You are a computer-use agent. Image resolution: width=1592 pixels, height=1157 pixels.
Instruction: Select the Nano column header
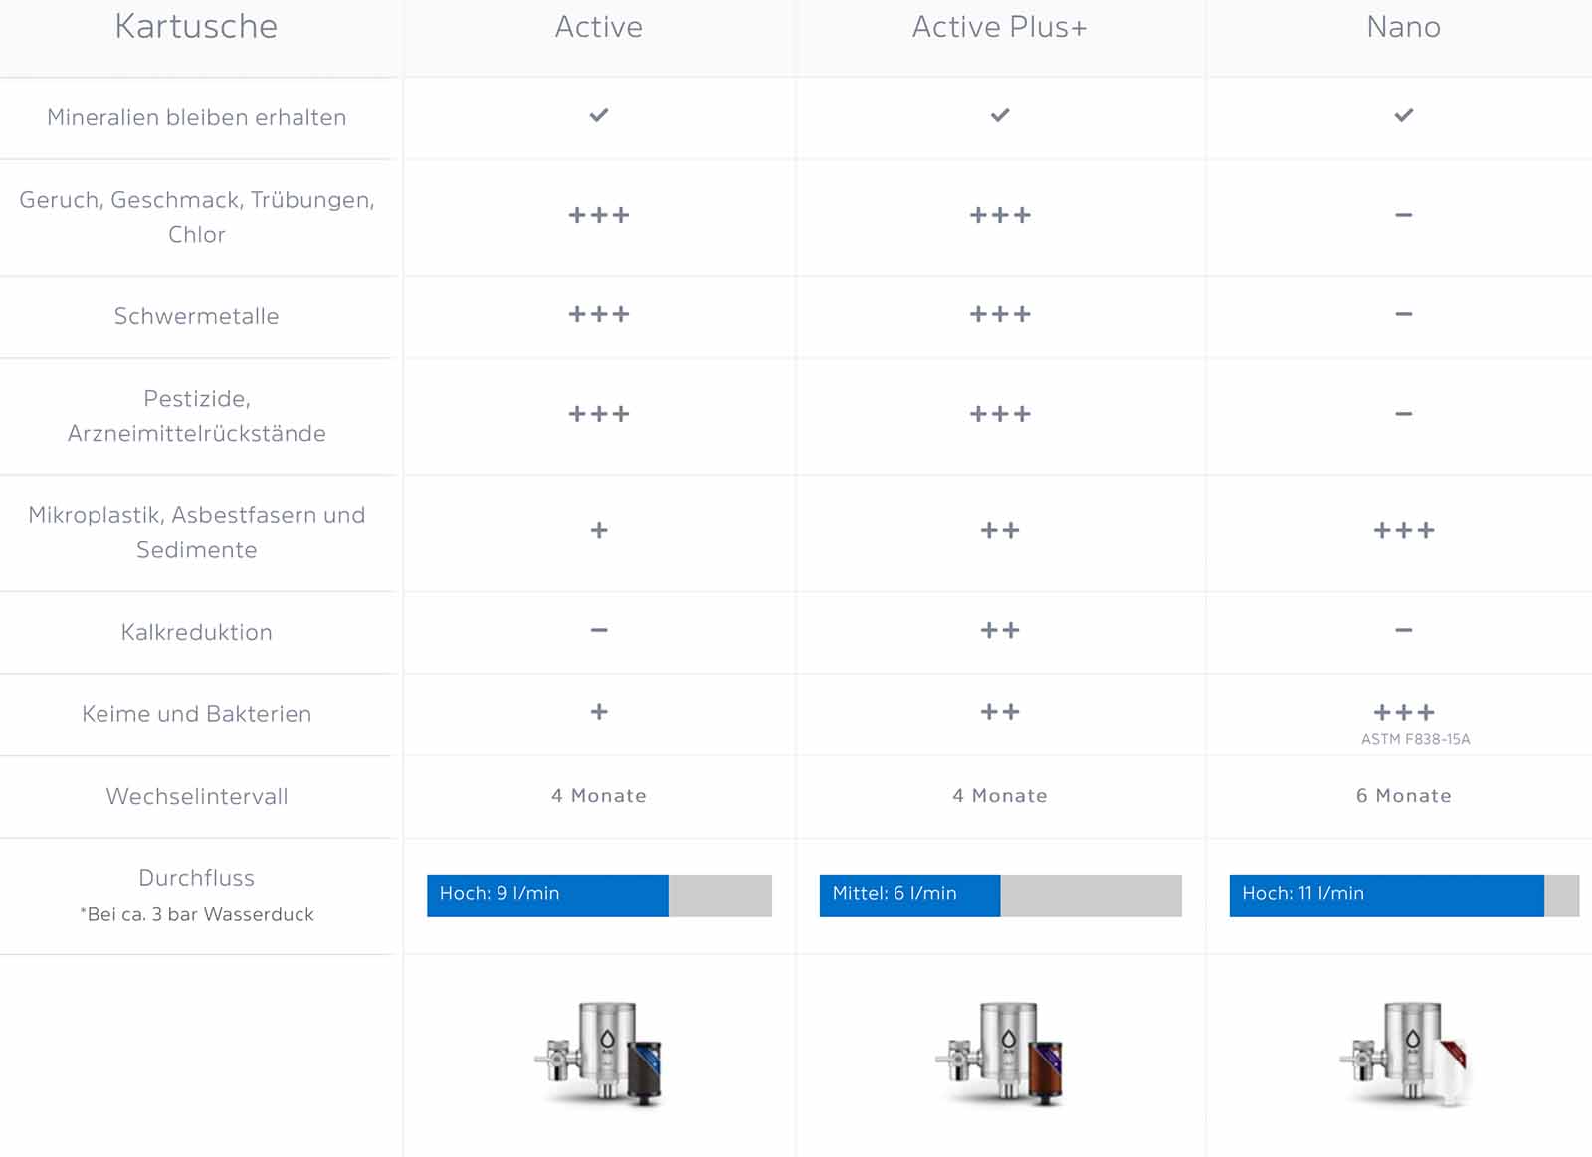(x=1403, y=27)
